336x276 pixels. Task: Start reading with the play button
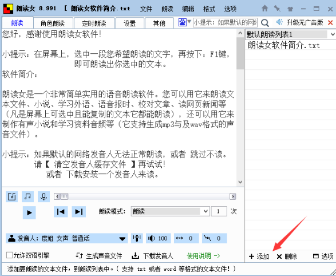click(x=29, y=212)
